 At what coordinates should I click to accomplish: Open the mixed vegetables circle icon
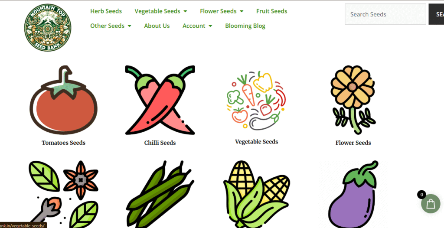(257, 100)
